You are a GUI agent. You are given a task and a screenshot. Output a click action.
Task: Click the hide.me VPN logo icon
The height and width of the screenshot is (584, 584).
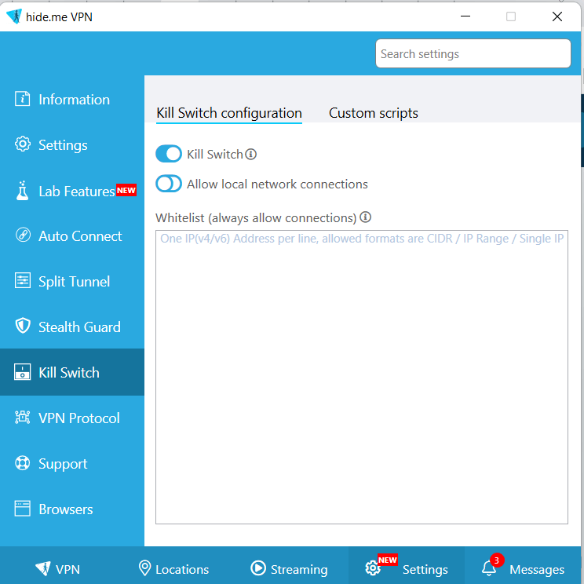pos(15,16)
